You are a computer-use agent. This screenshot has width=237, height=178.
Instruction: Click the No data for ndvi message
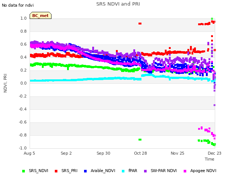18,5
